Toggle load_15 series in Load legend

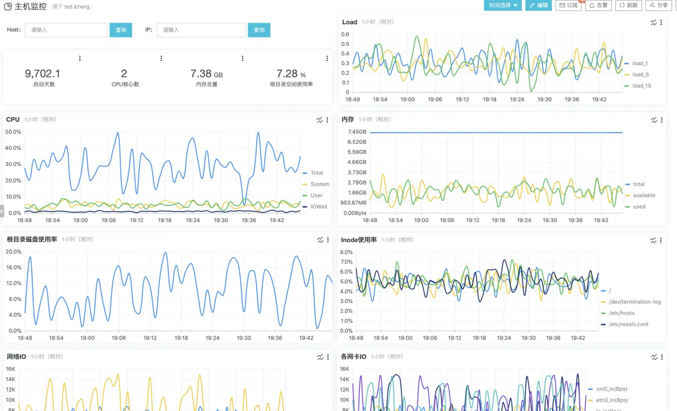coord(638,85)
